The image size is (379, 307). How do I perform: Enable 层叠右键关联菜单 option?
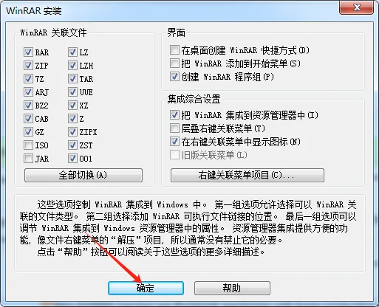pyautogui.click(x=174, y=128)
